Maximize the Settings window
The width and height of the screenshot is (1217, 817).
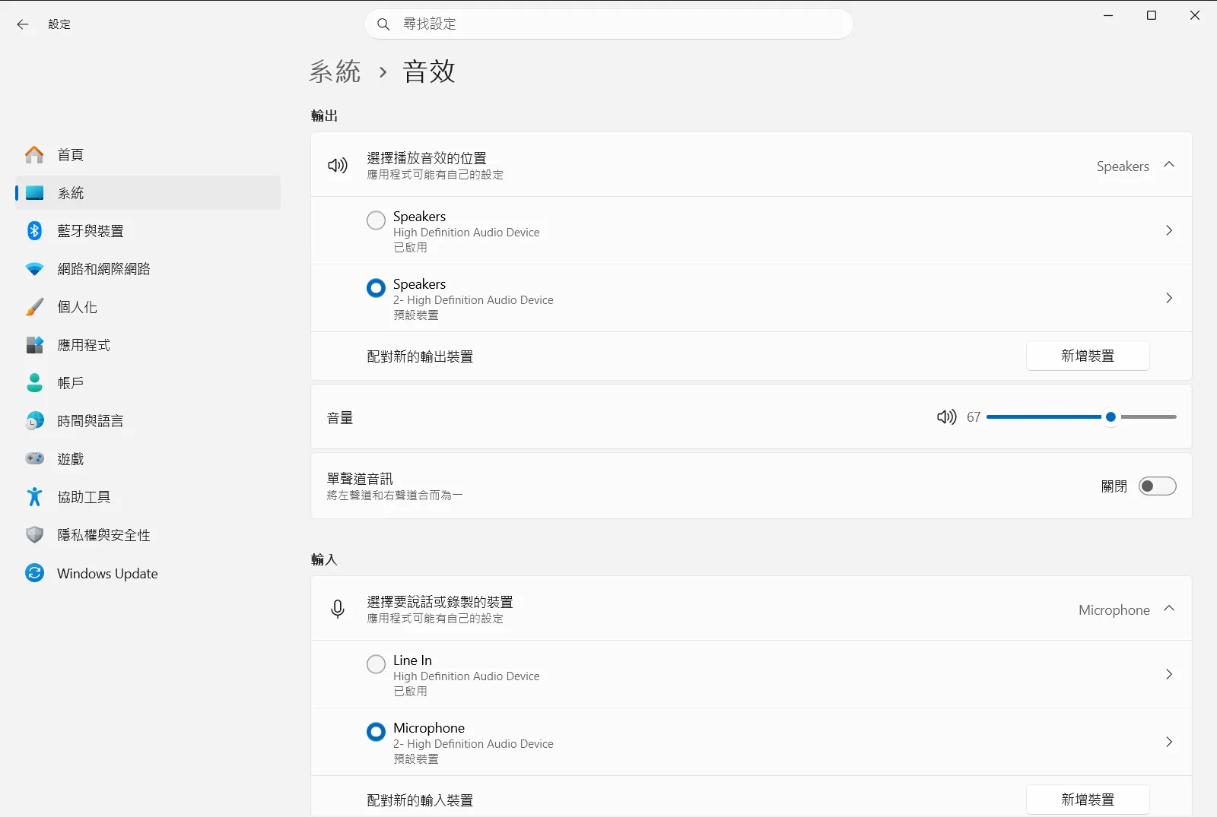click(1152, 15)
